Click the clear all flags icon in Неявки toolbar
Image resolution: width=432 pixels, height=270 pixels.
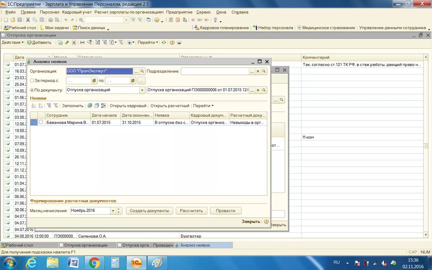(96, 106)
